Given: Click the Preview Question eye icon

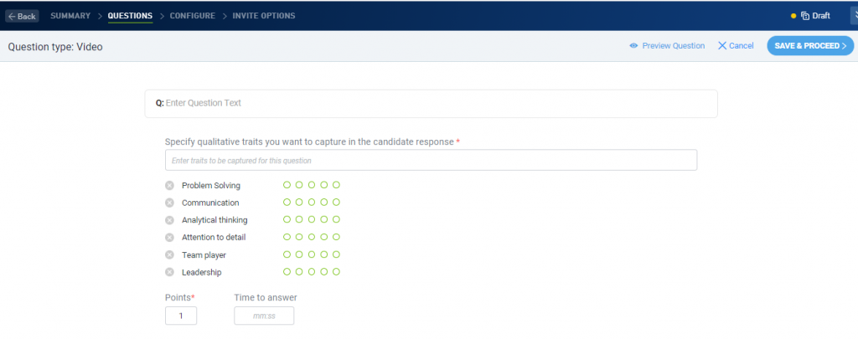Looking at the screenshot, I should click(633, 46).
